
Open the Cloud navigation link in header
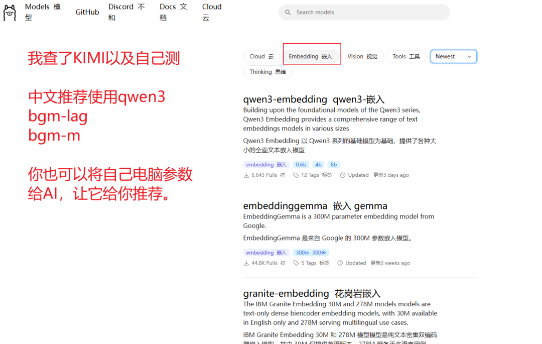point(212,12)
